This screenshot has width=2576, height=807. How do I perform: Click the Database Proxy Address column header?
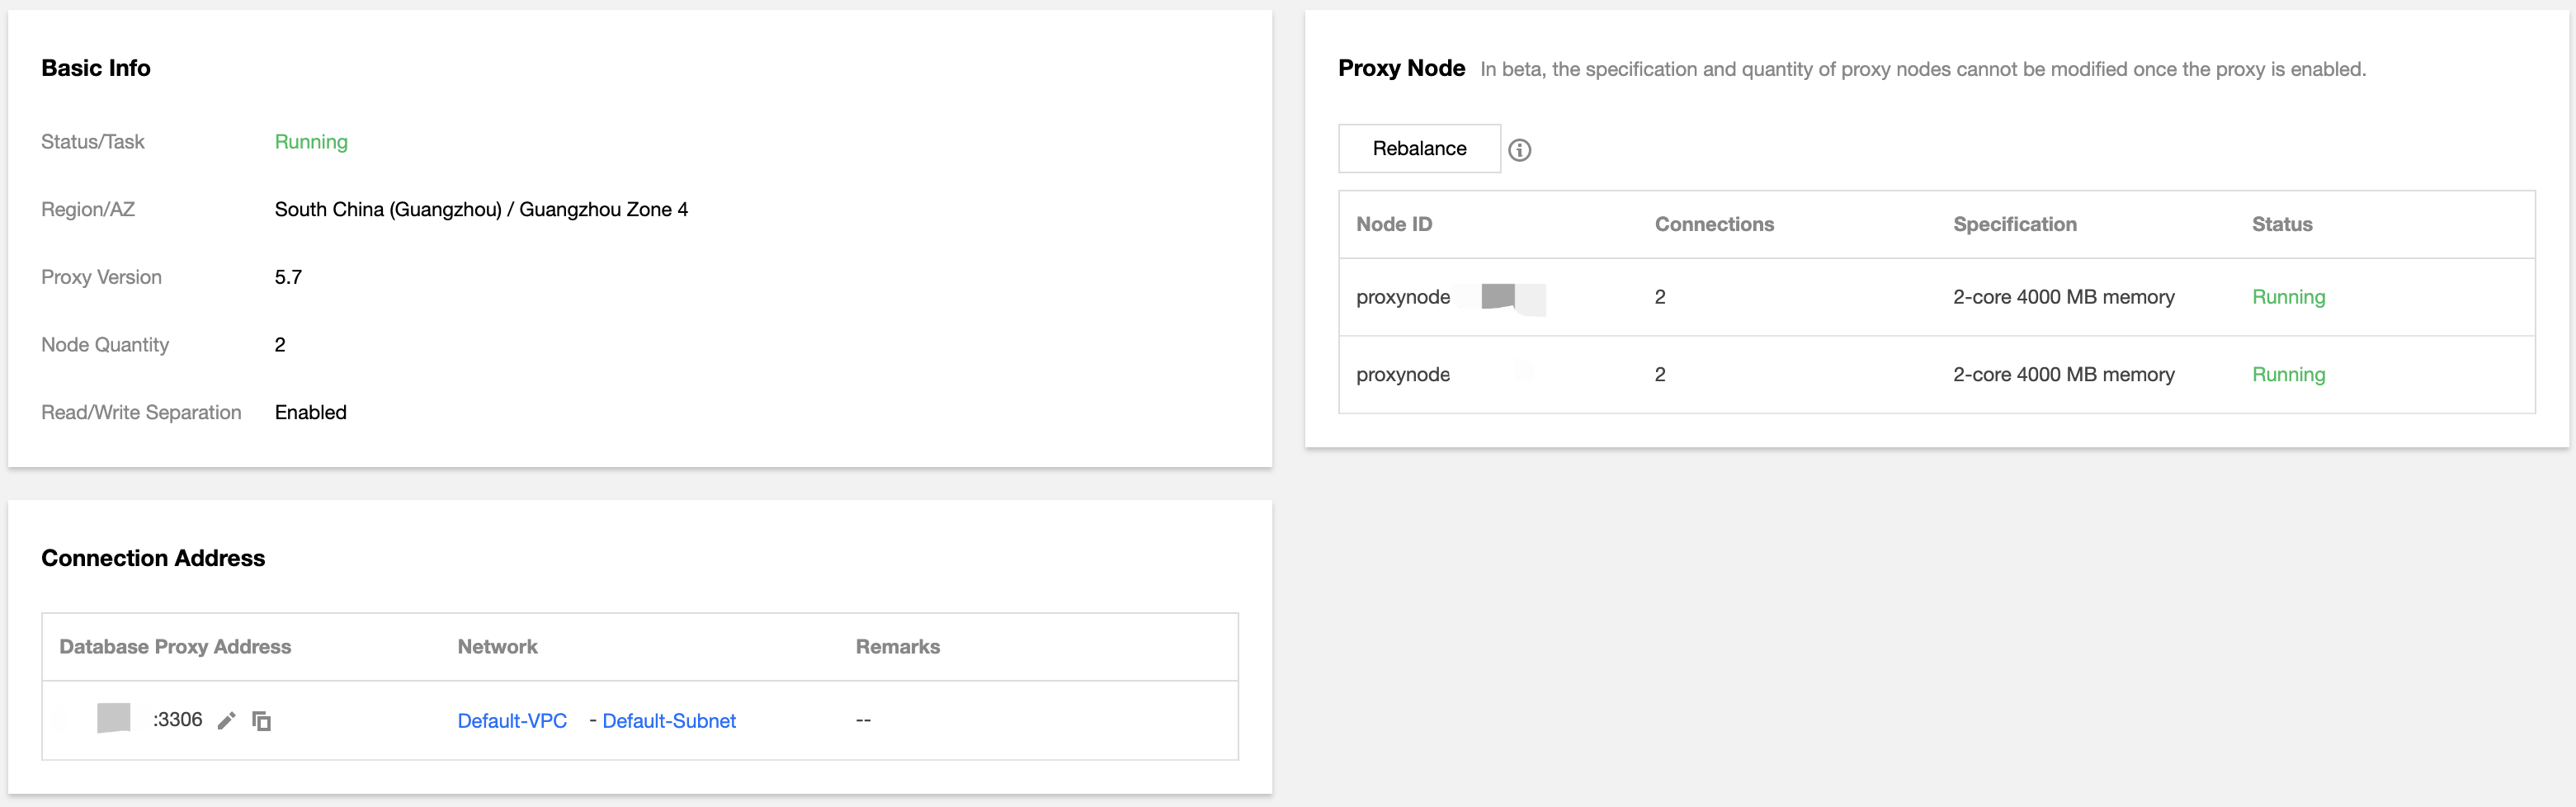pyautogui.click(x=175, y=647)
